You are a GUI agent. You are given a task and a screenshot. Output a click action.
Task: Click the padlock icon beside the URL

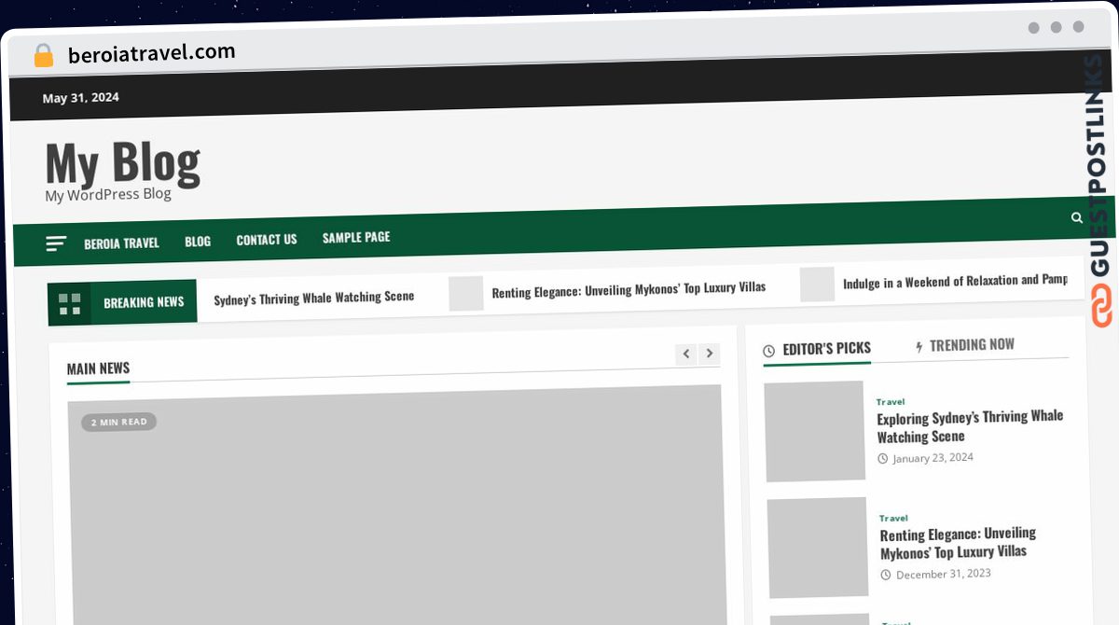(44, 56)
